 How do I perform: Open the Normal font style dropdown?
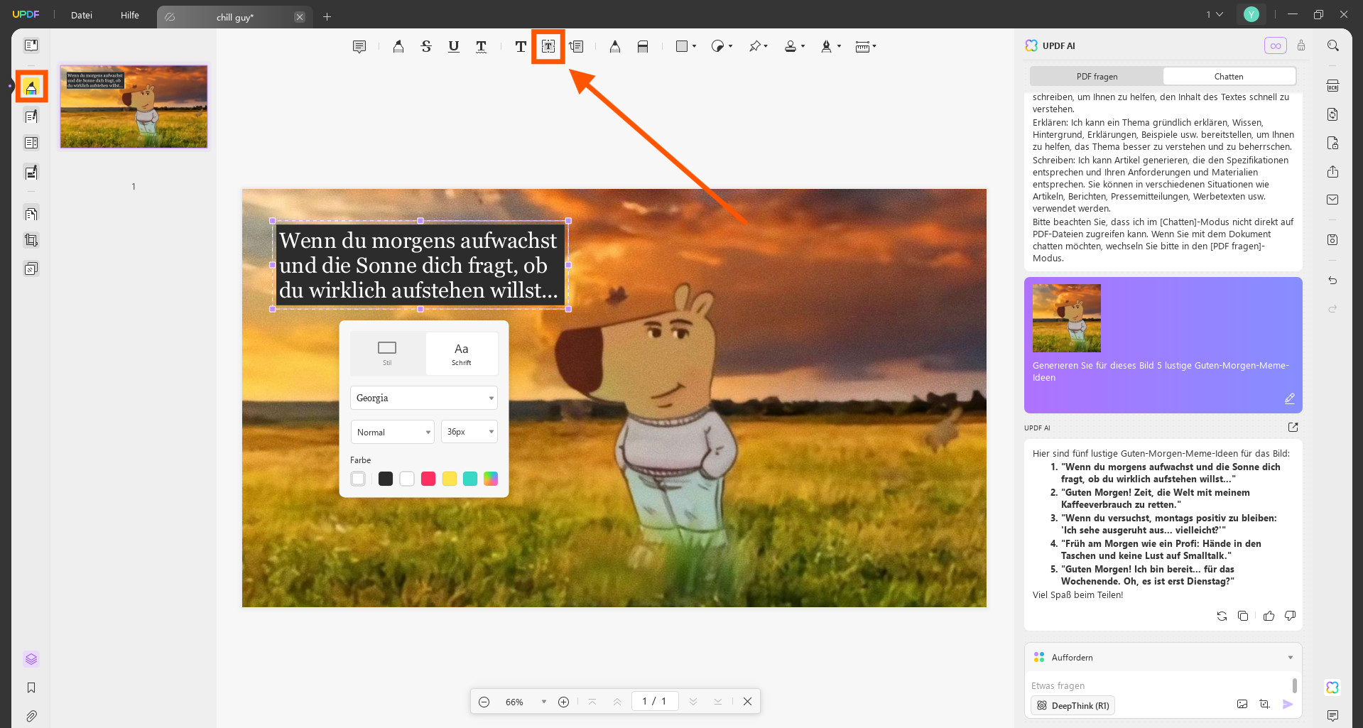(x=392, y=432)
